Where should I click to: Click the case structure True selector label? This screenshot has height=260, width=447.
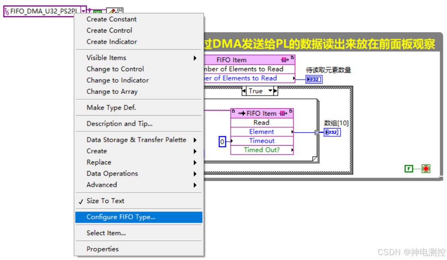coord(255,91)
